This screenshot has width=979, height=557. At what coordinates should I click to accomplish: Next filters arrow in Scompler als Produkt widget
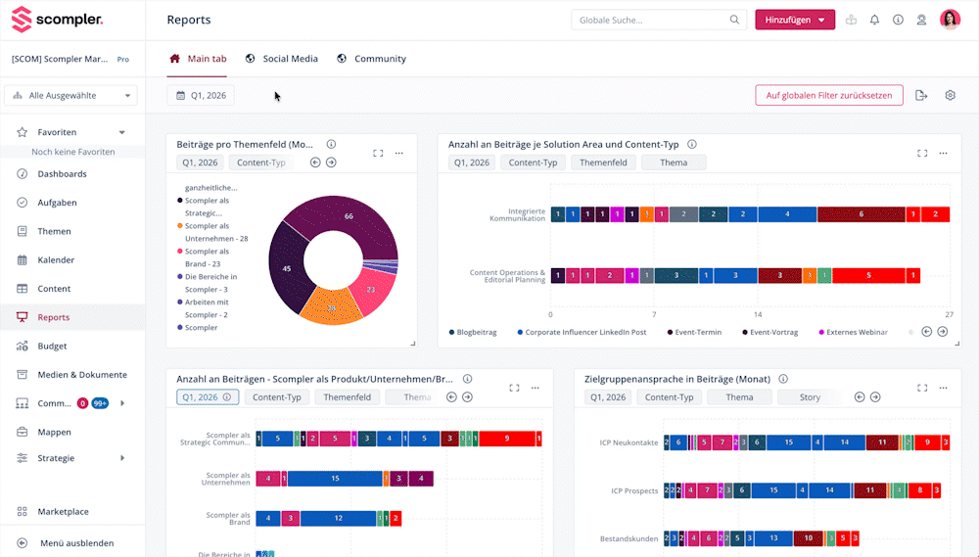point(468,397)
